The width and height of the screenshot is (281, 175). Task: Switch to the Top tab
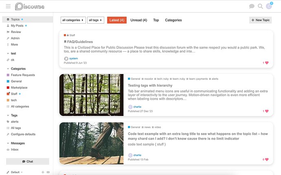pyautogui.click(x=156, y=20)
